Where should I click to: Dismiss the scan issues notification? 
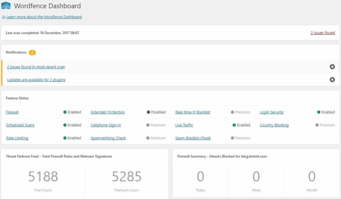click(332, 67)
